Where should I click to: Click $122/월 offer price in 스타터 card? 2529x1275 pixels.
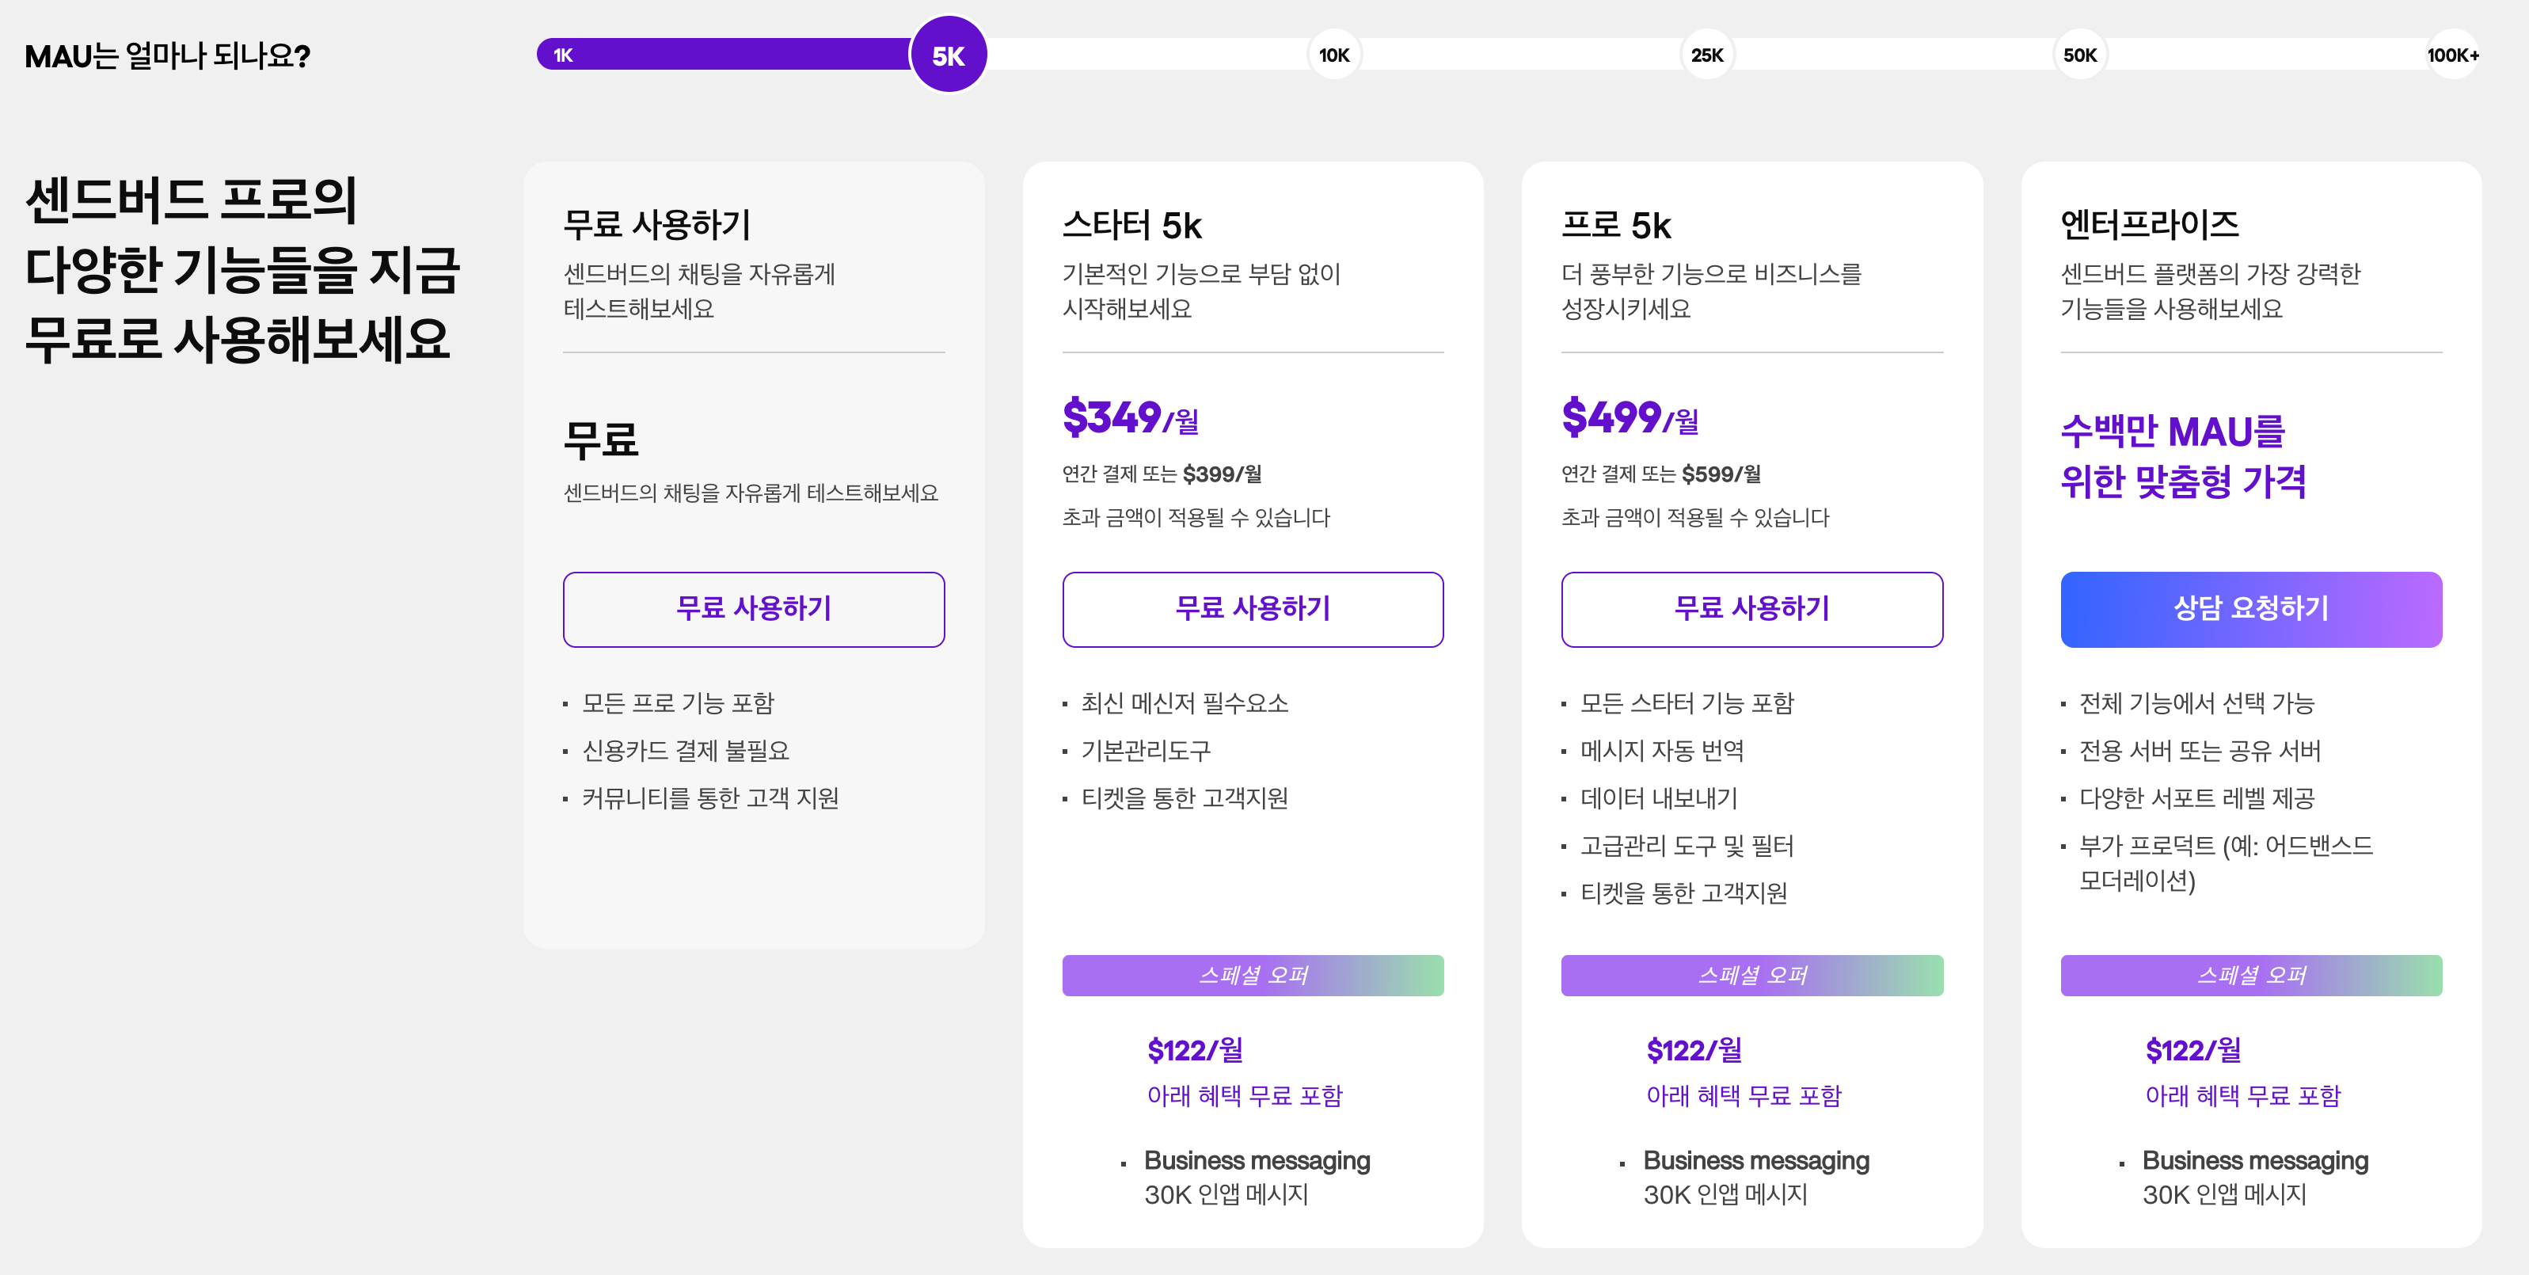(x=1194, y=1050)
